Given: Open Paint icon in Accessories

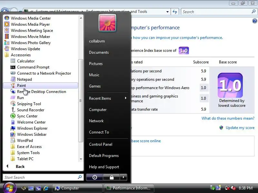Looking at the screenshot, I should click(x=13, y=85).
